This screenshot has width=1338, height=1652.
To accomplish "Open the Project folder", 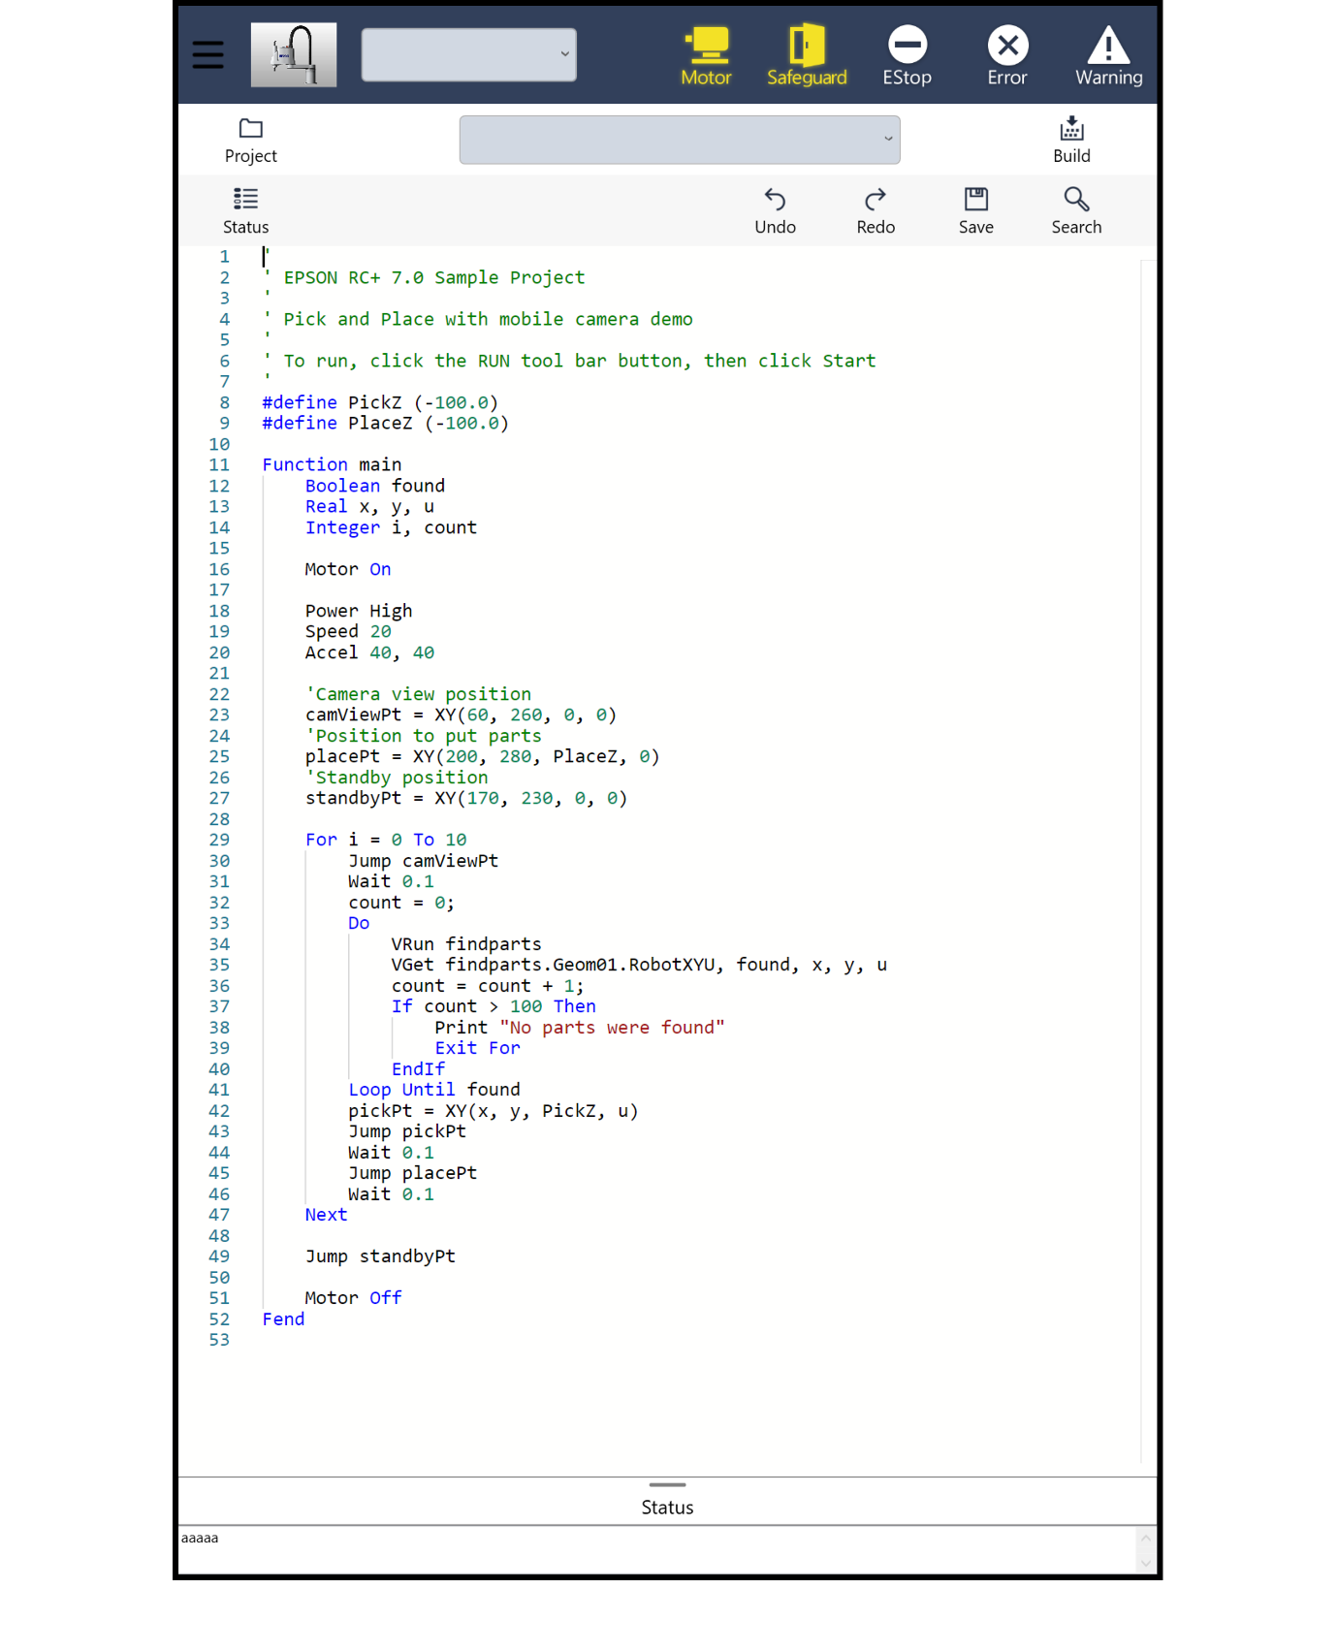I will click(x=251, y=141).
